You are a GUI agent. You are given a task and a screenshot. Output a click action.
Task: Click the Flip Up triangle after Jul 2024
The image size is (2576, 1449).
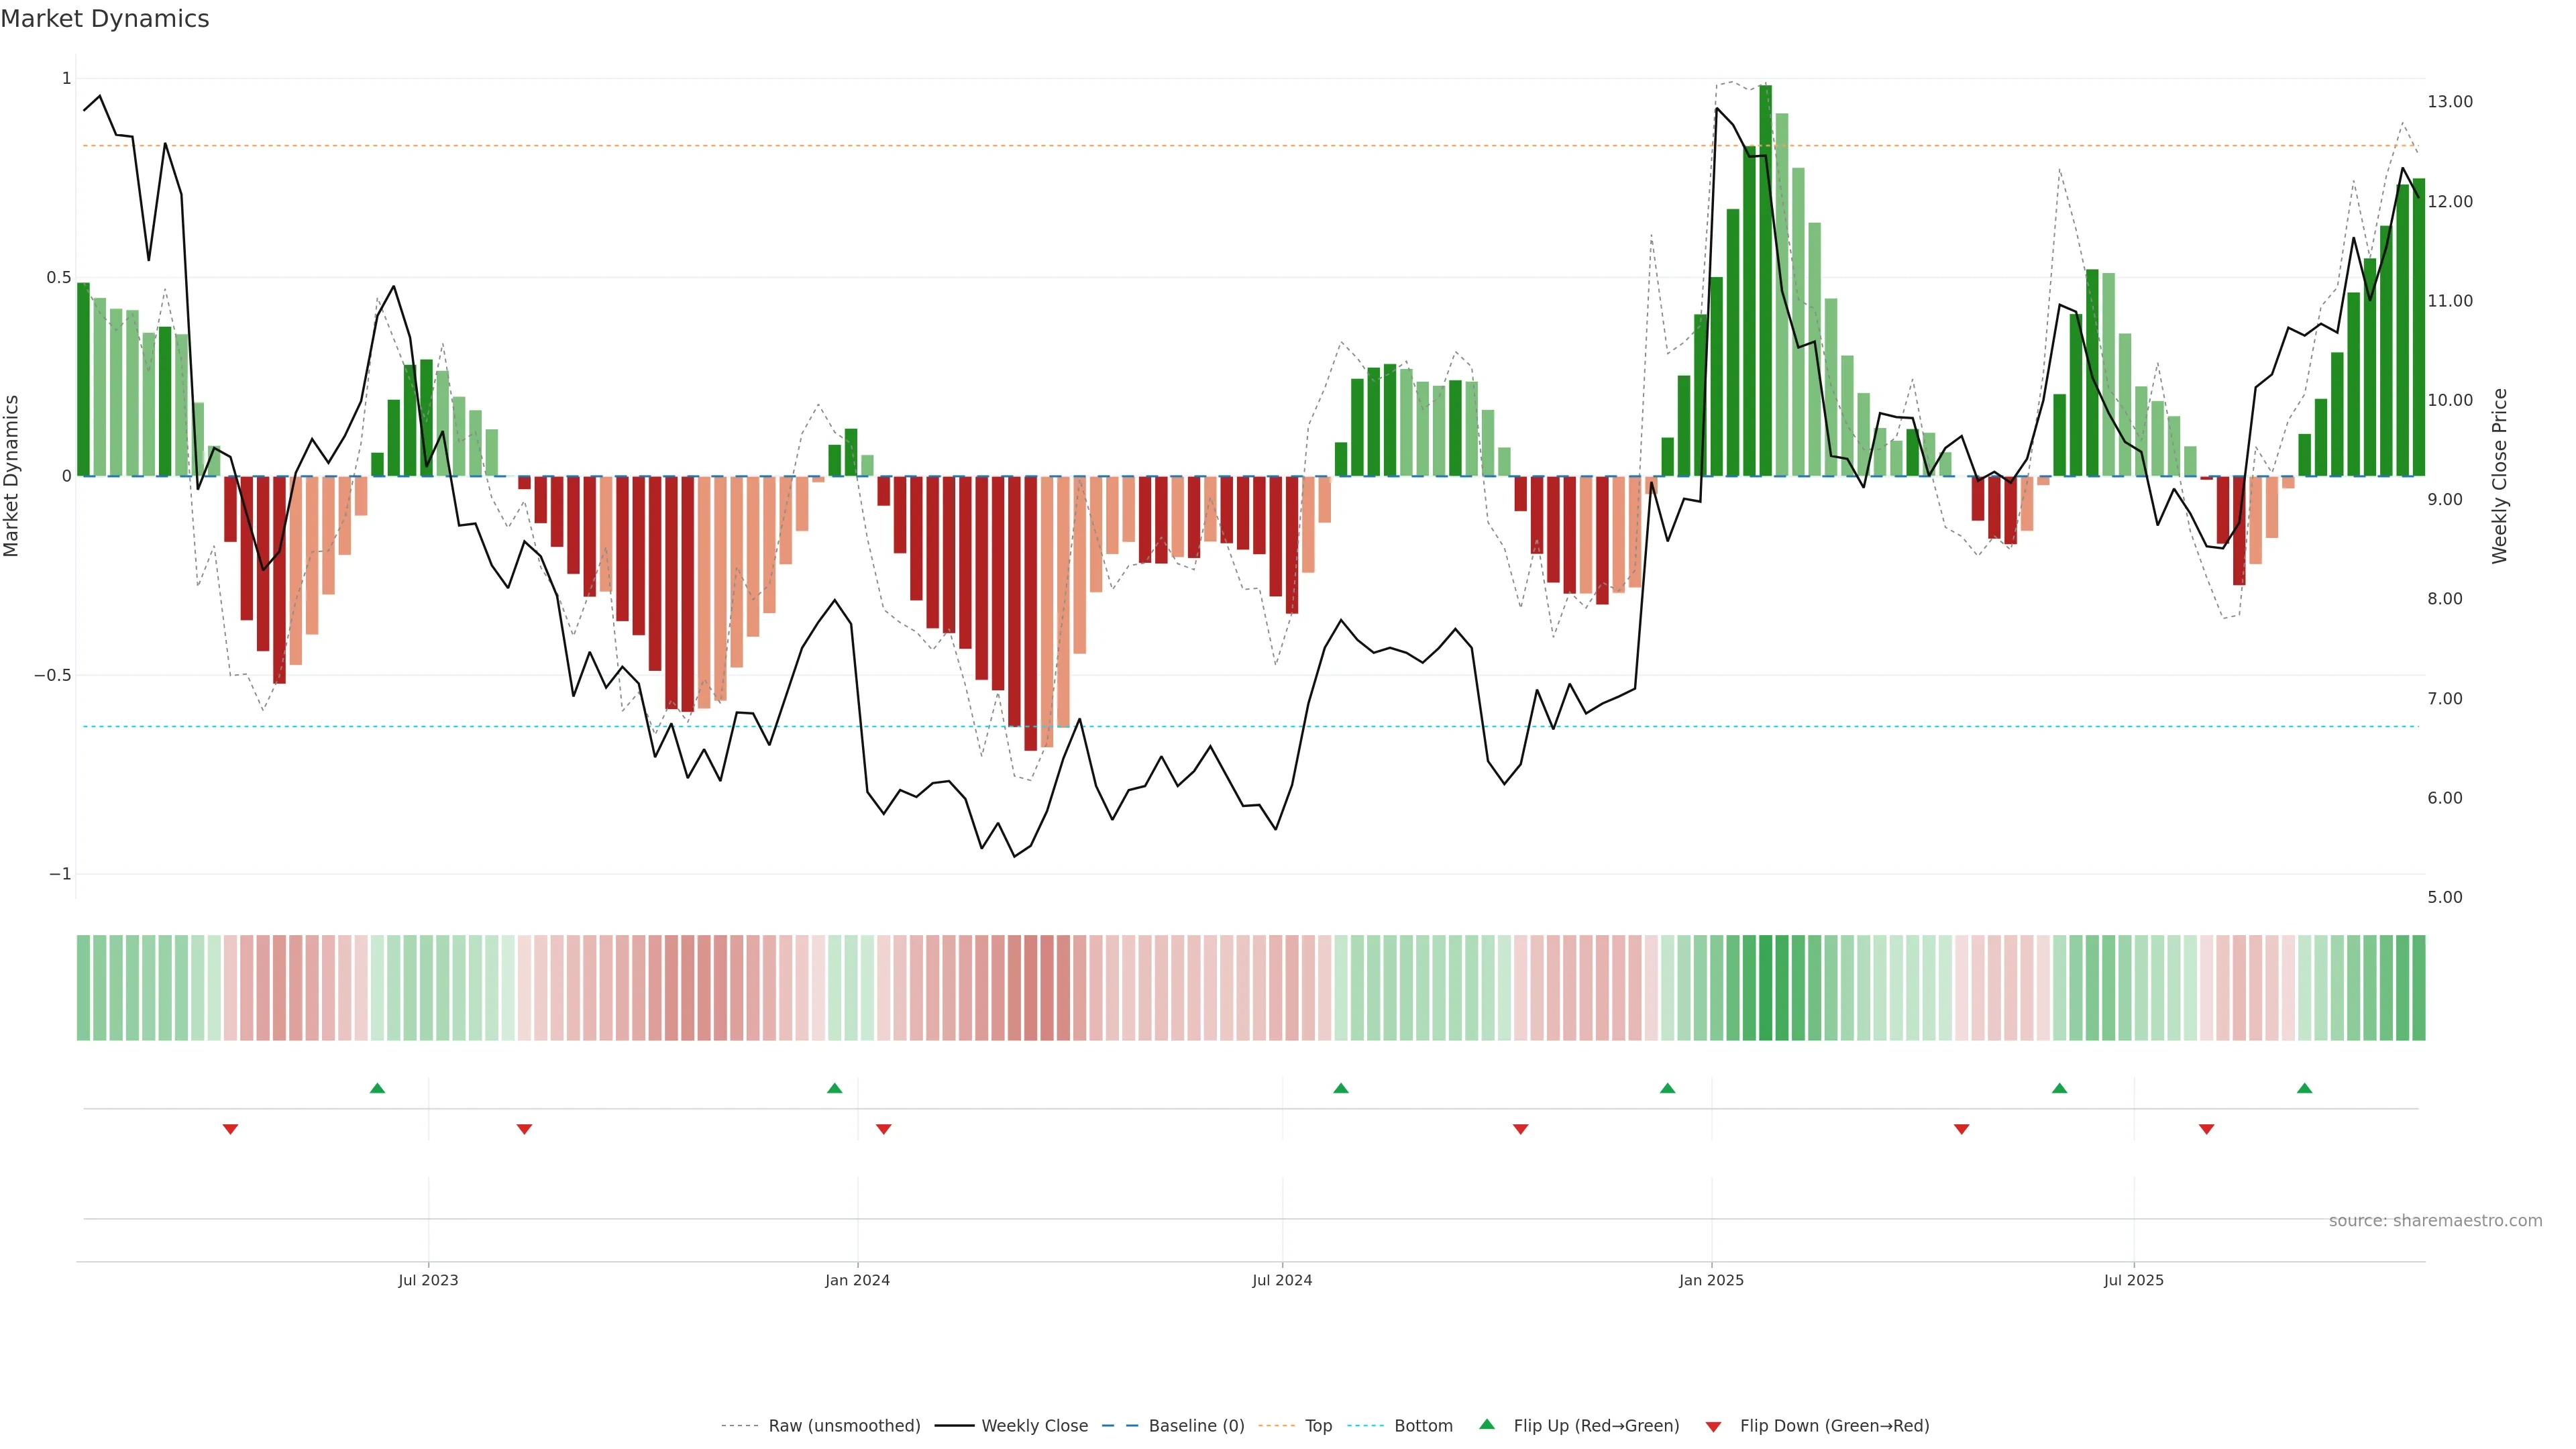[x=1341, y=1088]
